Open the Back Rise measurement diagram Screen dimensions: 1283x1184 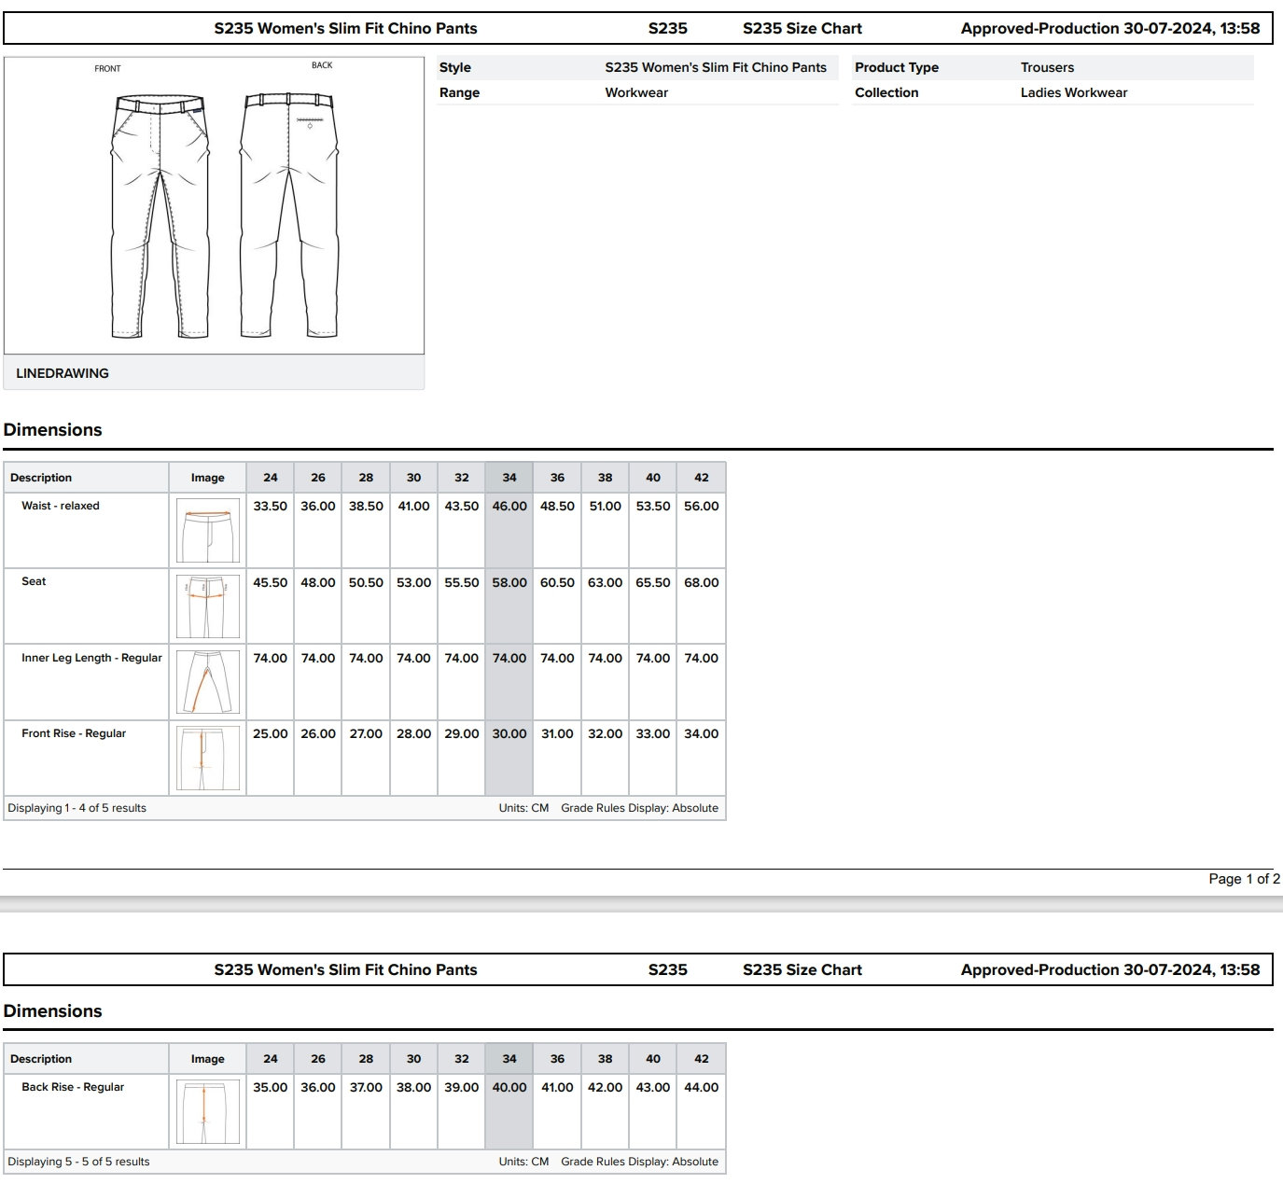(207, 1112)
